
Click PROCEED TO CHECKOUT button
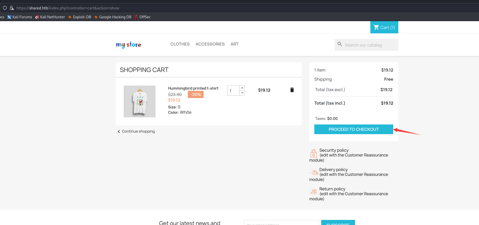pos(354,129)
